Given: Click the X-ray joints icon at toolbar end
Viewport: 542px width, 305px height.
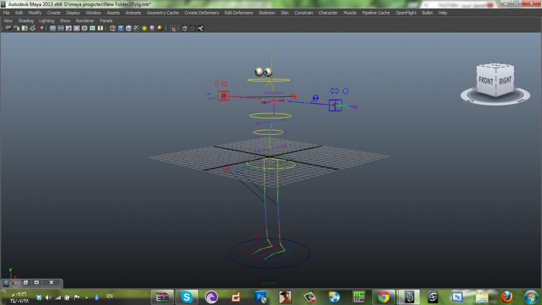Looking at the screenshot, I should [x=201, y=28].
